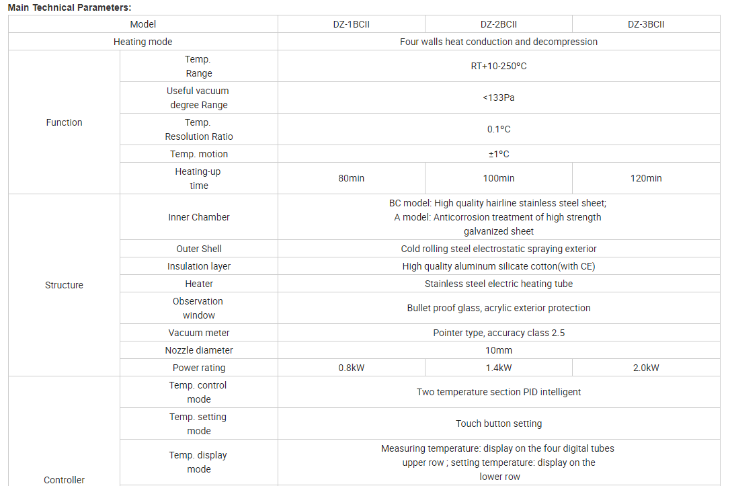This screenshot has height=486, width=730.
Task: Click the Vacuum meter row label
Action: (x=199, y=333)
